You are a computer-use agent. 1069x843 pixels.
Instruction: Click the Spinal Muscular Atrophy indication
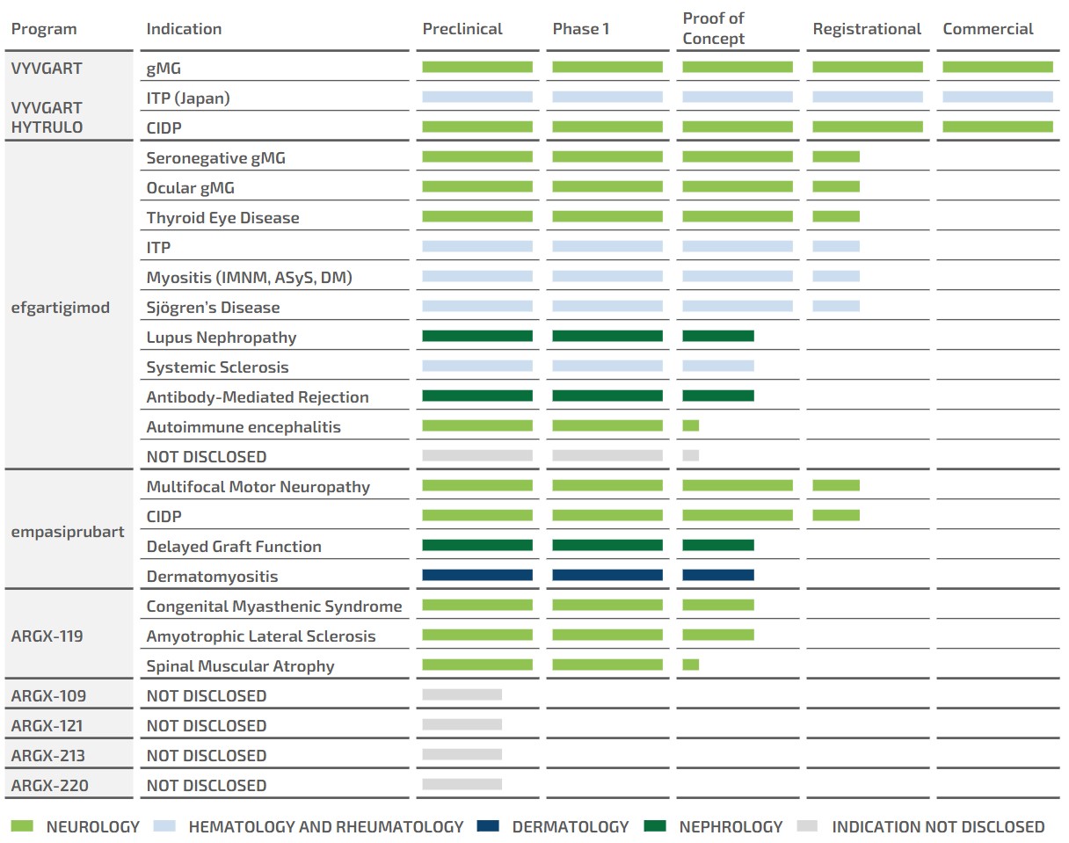click(240, 666)
